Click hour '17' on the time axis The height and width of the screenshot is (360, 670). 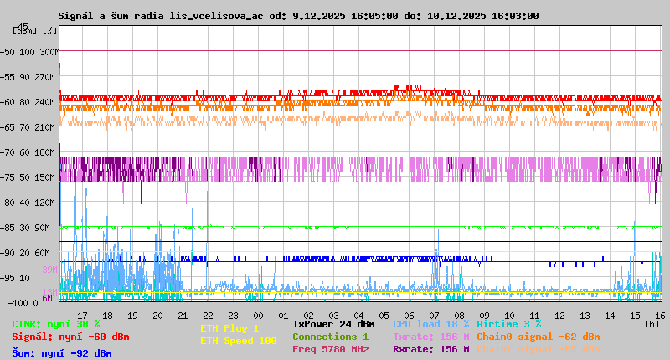[x=82, y=316]
